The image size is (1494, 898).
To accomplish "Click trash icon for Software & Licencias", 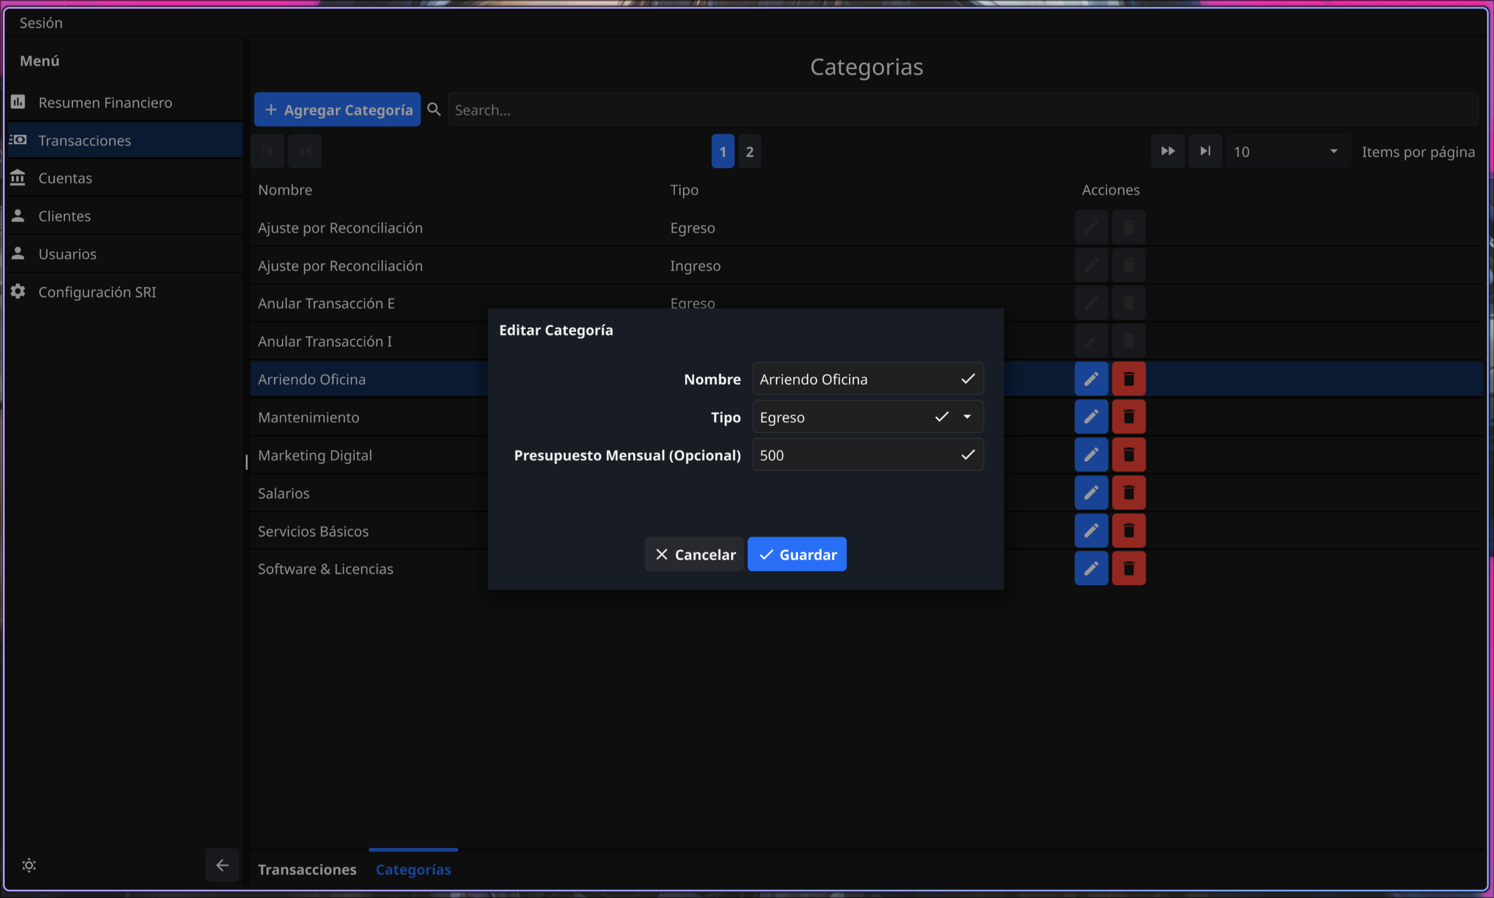I will pyautogui.click(x=1128, y=569).
